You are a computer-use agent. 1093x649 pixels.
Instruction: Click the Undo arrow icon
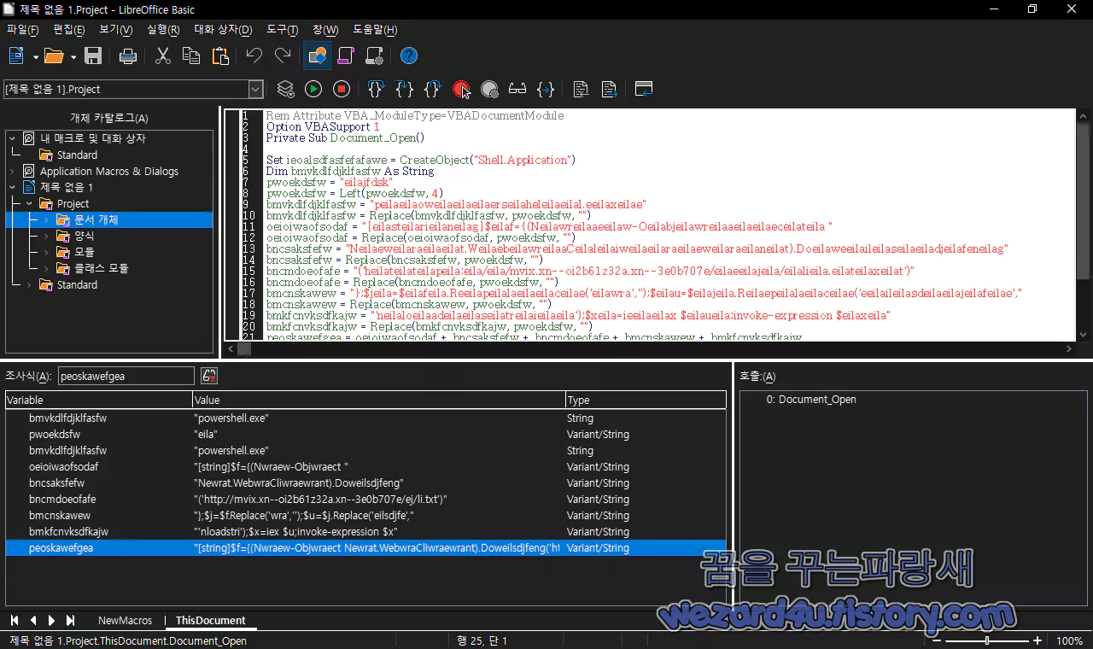coord(254,56)
